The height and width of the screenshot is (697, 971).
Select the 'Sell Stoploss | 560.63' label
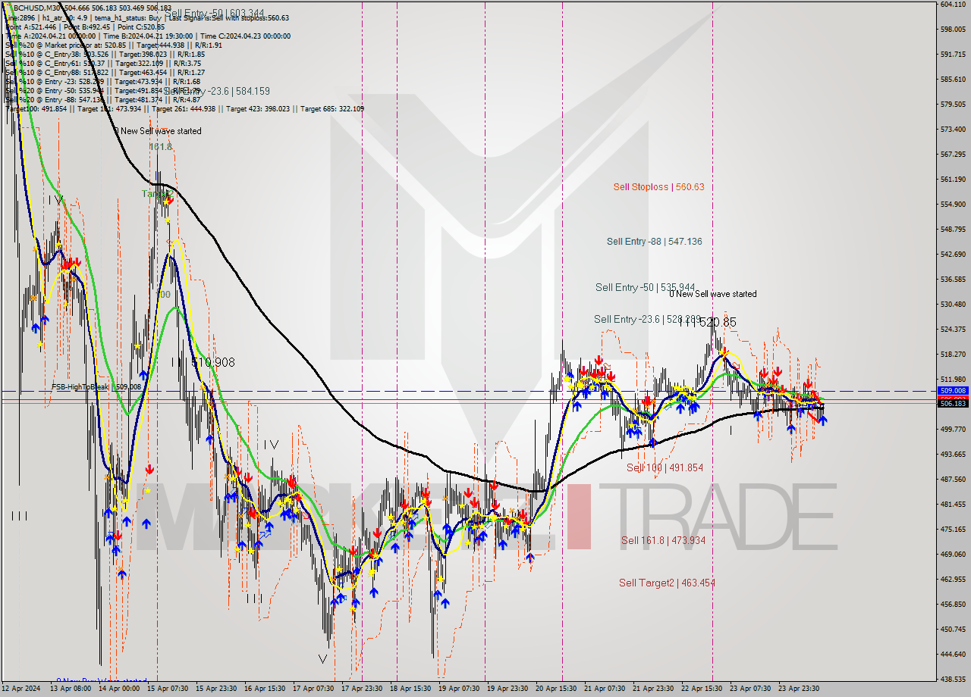click(659, 187)
